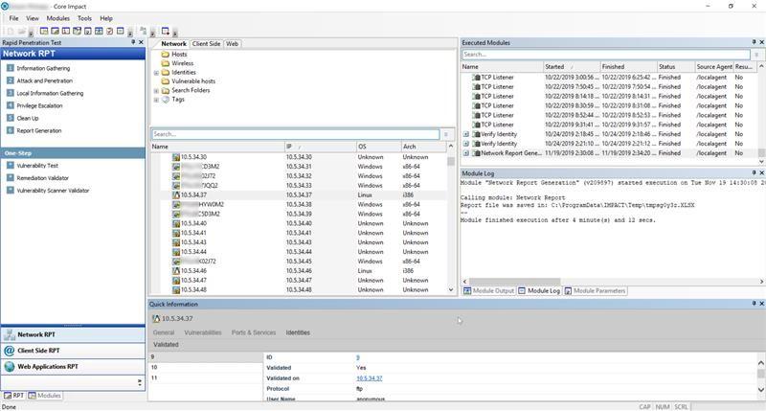Sort modules by the Status column header
Screen dimensions: 766x411
[x=676, y=66]
